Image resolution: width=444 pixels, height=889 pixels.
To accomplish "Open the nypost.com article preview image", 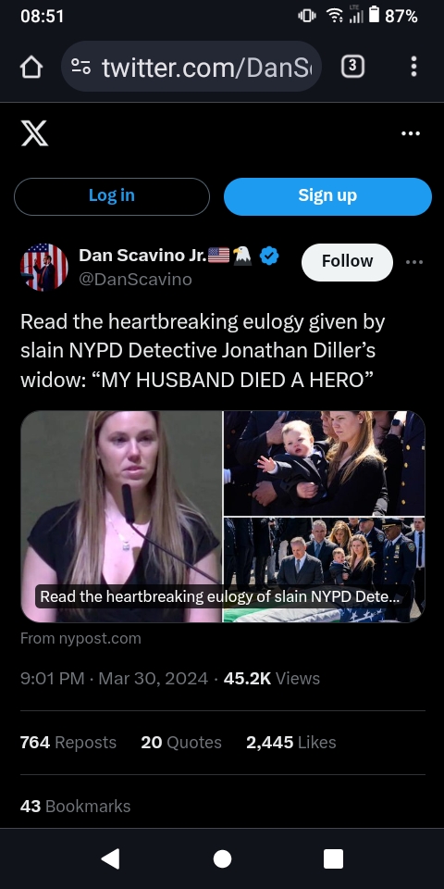I will point(223,517).
